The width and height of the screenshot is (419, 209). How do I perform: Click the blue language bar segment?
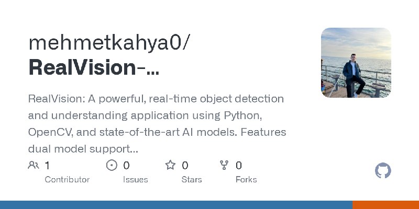(x=177, y=205)
